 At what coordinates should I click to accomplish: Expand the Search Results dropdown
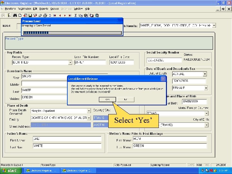[214, 25]
